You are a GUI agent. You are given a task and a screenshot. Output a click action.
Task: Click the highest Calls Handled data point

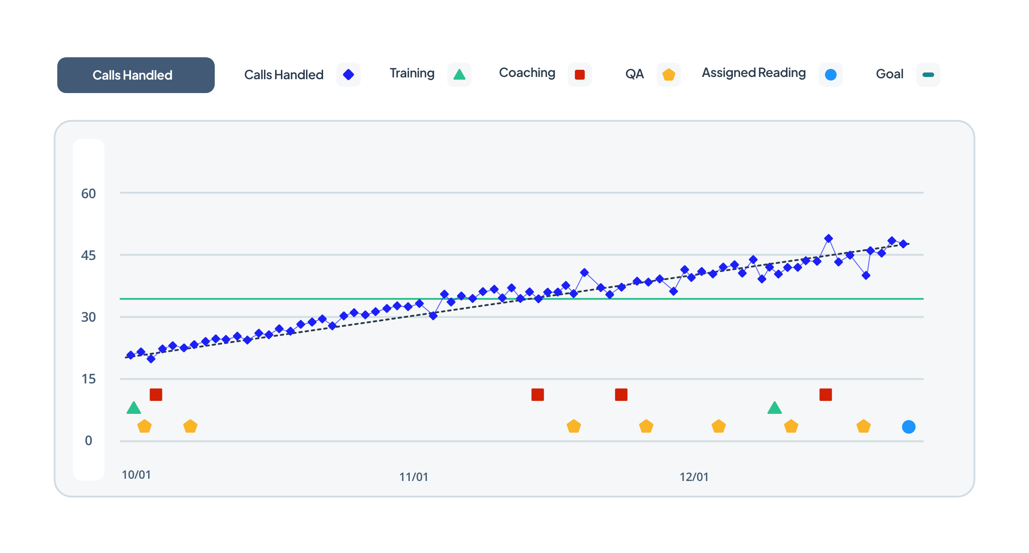(x=828, y=238)
